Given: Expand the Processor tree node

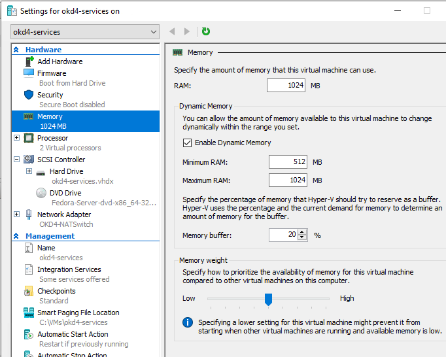Looking at the screenshot, I should tap(17, 138).
